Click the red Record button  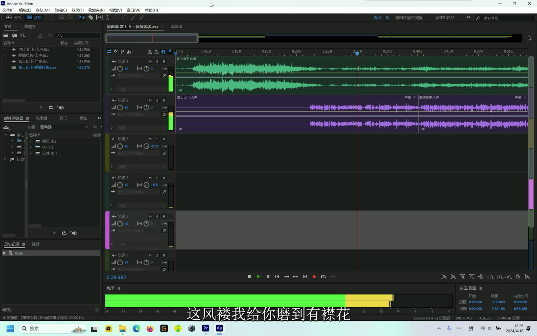point(314,277)
